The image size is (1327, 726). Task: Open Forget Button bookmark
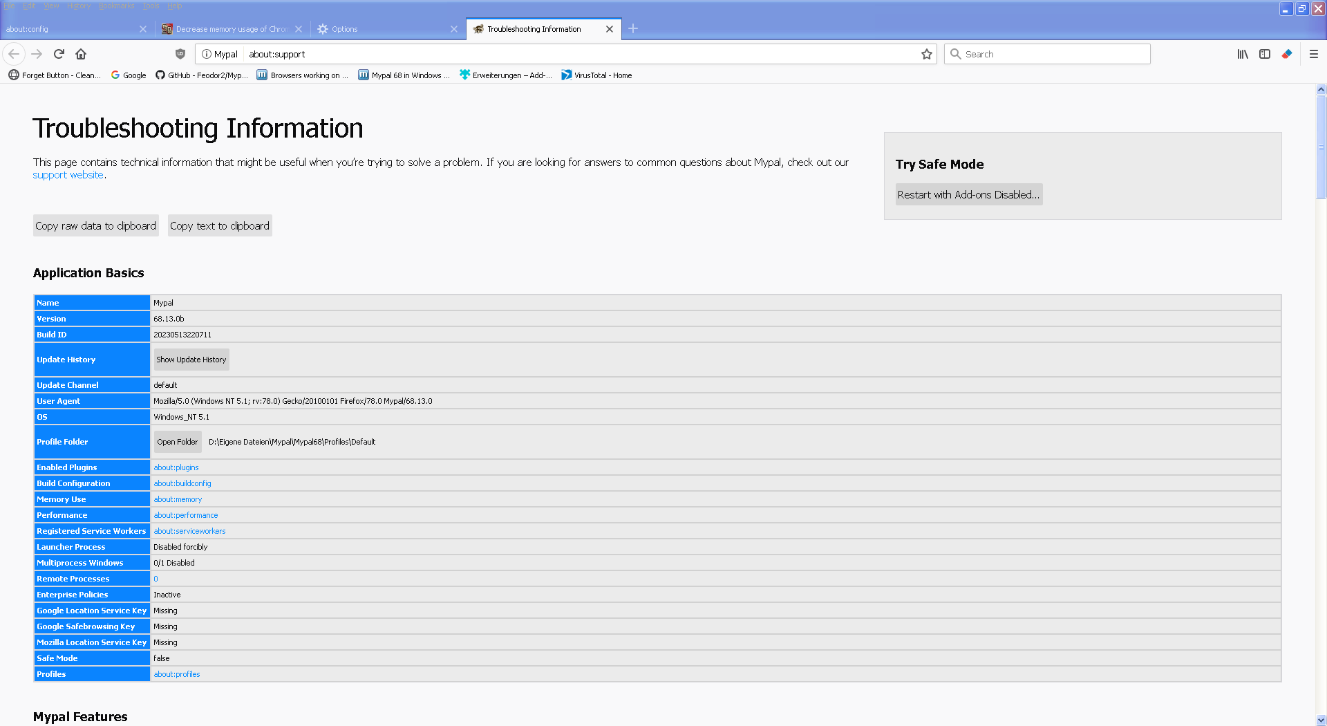coord(55,75)
